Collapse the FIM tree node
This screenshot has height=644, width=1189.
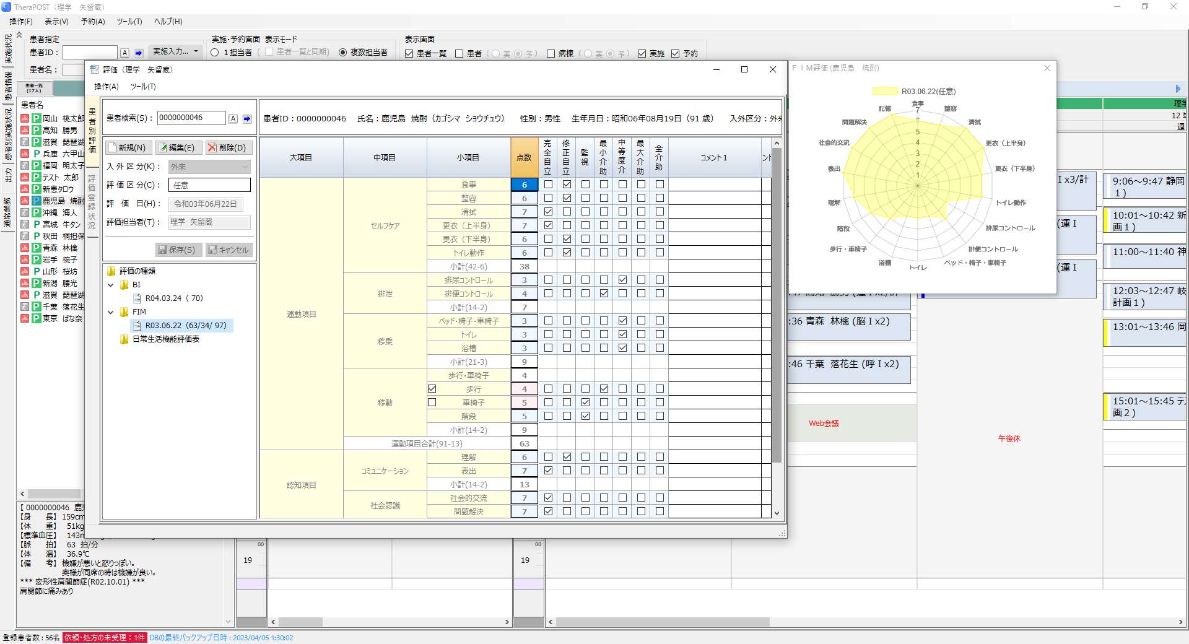pyautogui.click(x=111, y=312)
